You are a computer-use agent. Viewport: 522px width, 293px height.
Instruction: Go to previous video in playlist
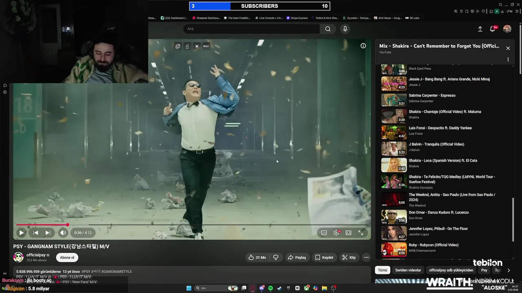[x=35, y=233]
